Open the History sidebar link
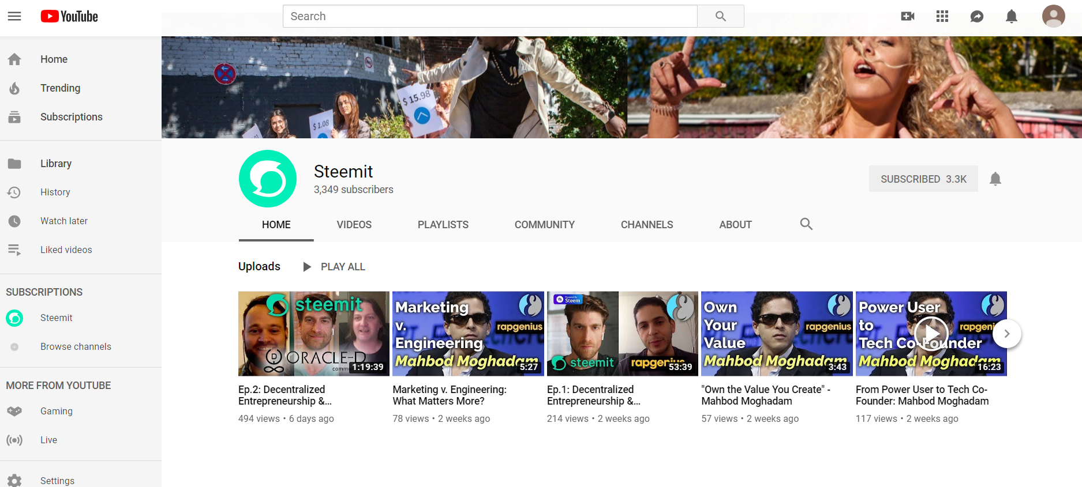 click(55, 192)
